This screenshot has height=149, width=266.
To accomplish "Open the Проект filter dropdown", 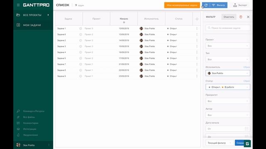I will (x=228, y=46).
